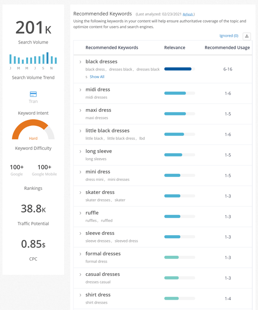
Task: Click the 'midi dress' keyword title
Action: (98, 89)
